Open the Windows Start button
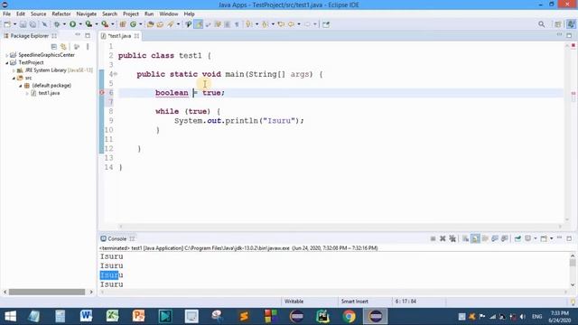The height and width of the screenshot is (325, 578). [x=10, y=316]
